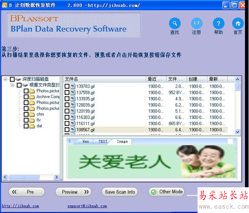The image size is (249, 213).
Task: Sort by the 最新 column header
Action: tap(217, 79)
